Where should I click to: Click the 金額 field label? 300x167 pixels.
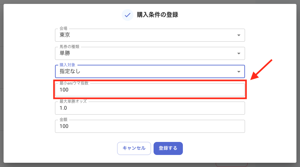(x=63, y=120)
